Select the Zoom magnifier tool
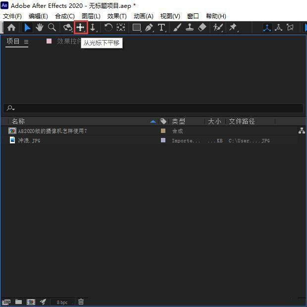 click(x=52, y=27)
